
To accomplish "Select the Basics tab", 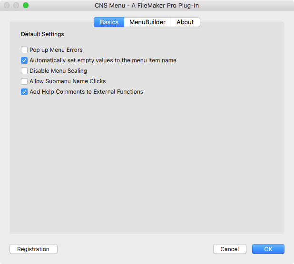I will pos(109,22).
